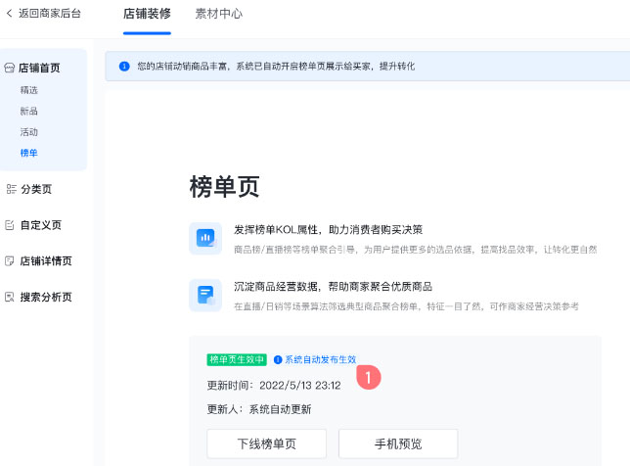Image resolution: width=630 pixels, height=466 pixels.
Task: Click the 自定义页 edit icon
Action: click(10, 225)
